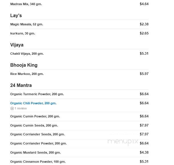Click Rice Murkoo, 200 gm. item
The height and width of the screenshot is (165, 174).
click(27, 74)
